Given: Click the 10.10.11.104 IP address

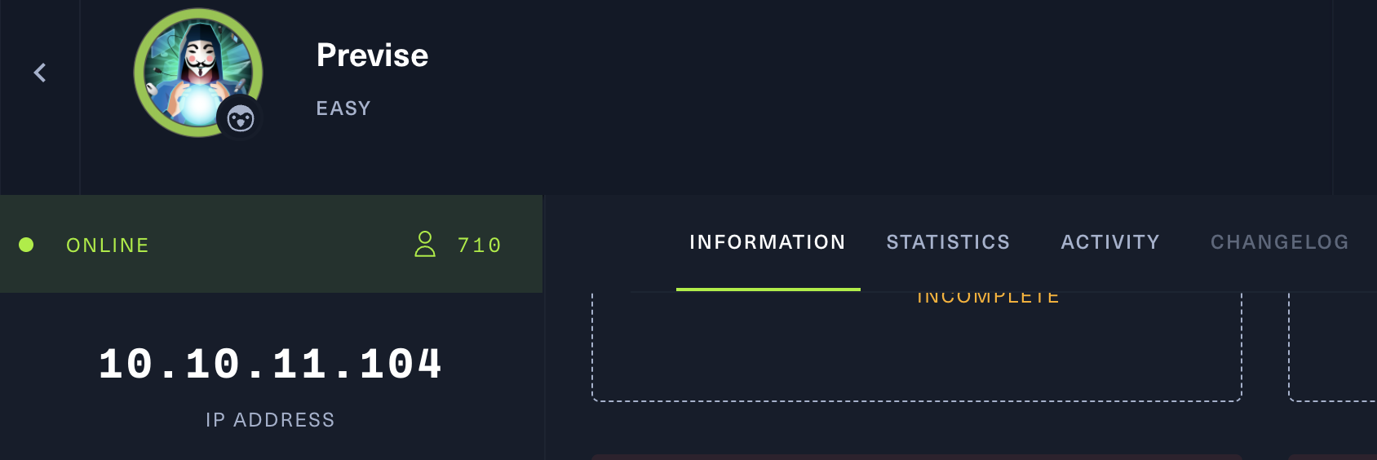Looking at the screenshot, I should 270,364.
